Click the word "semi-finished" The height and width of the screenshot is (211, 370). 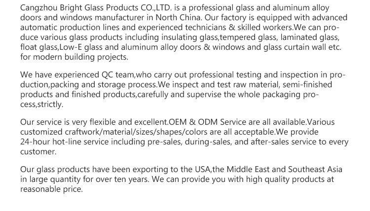[307, 85]
